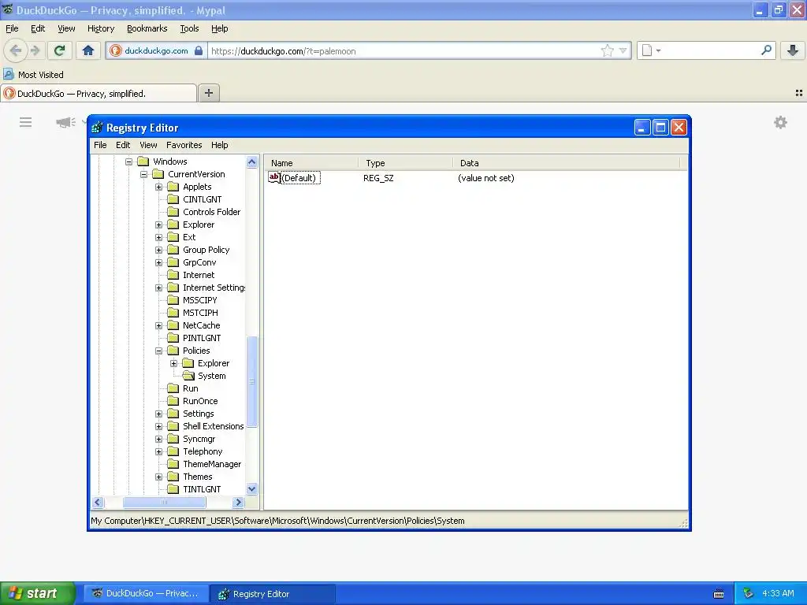Viewport: 807px width, 605px height.
Task: Click the REG_SZ type cell
Action: (x=378, y=178)
